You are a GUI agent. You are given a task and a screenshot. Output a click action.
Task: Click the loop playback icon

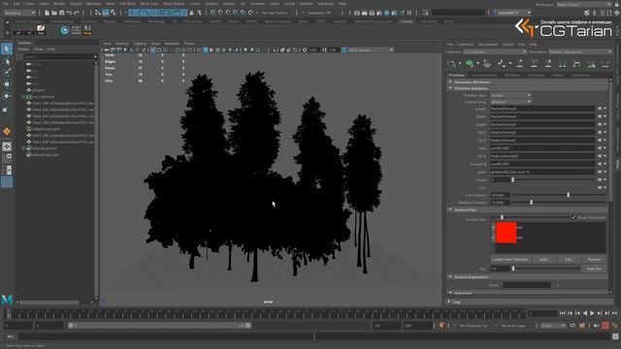[572, 326]
